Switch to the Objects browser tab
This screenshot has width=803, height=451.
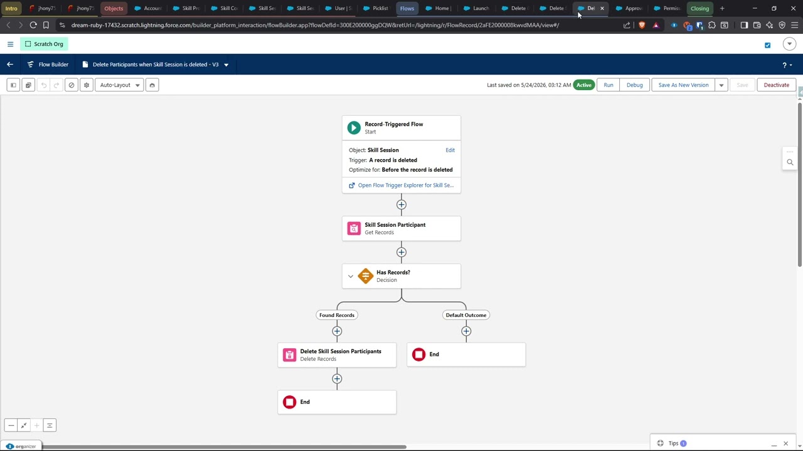pyautogui.click(x=114, y=8)
